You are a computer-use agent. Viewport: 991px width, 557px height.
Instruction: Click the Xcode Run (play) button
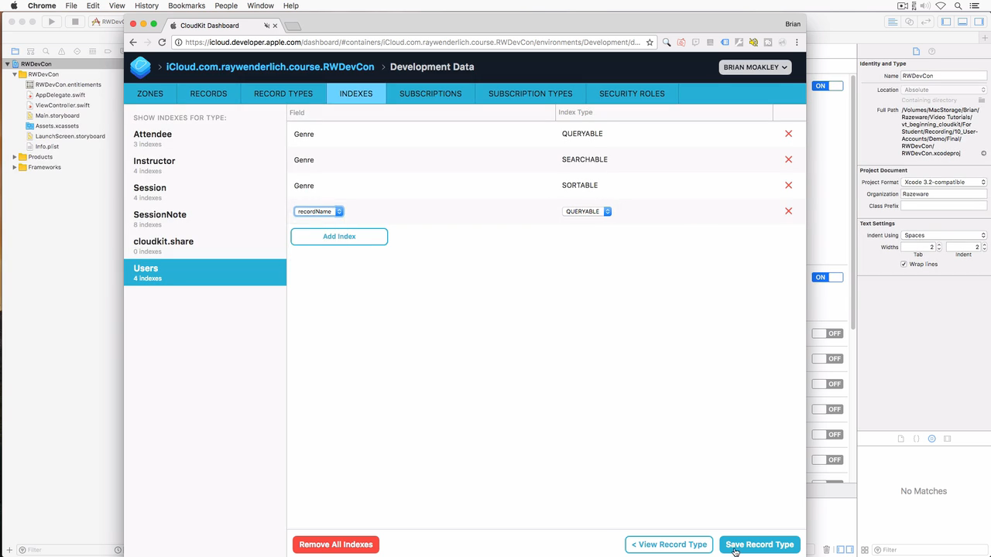click(x=52, y=22)
